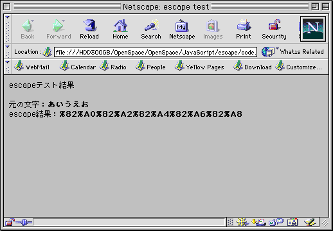Open the Forward button history dropdown arrow
The width and height of the screenshot is (333, 231).
64,21
